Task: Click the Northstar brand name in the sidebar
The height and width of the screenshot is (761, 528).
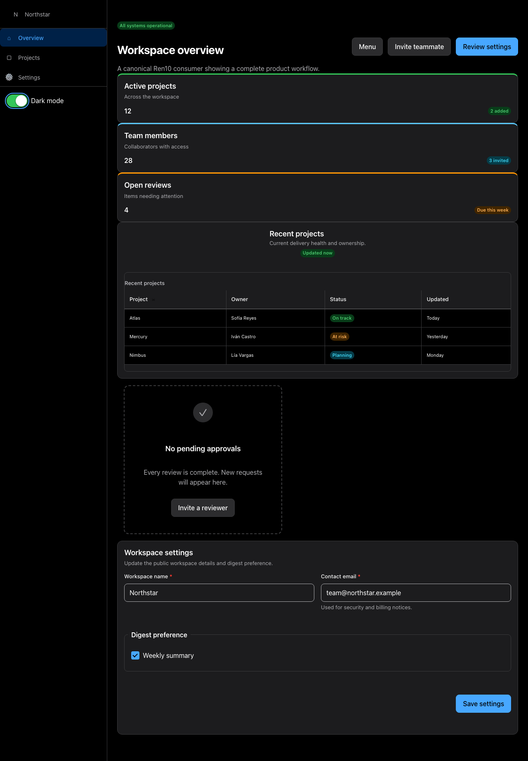Action: pos(37,14)
